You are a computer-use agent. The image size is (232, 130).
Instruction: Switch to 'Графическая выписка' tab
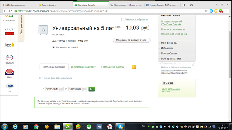tap(113, 67)
